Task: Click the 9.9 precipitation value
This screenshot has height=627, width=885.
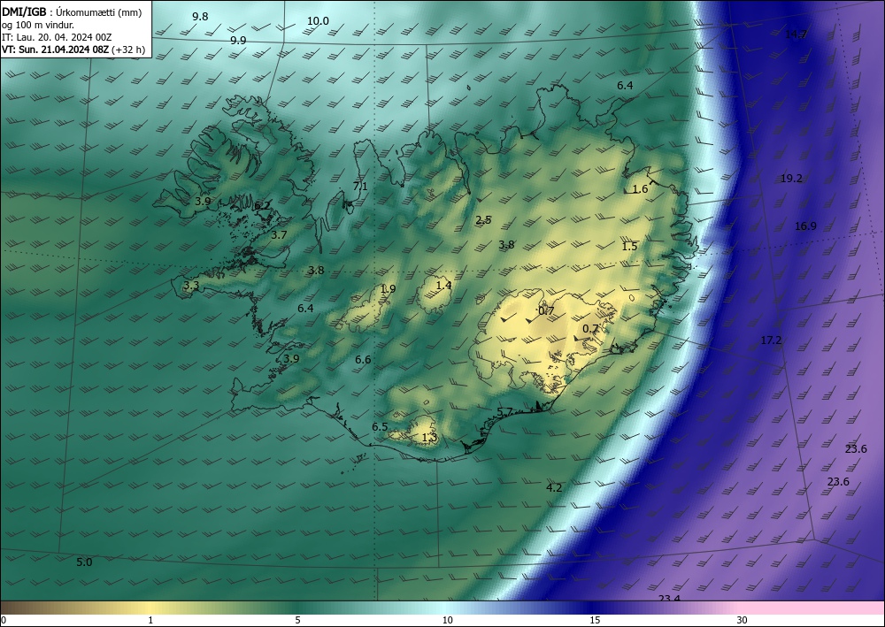Action: tap(239, 41)
